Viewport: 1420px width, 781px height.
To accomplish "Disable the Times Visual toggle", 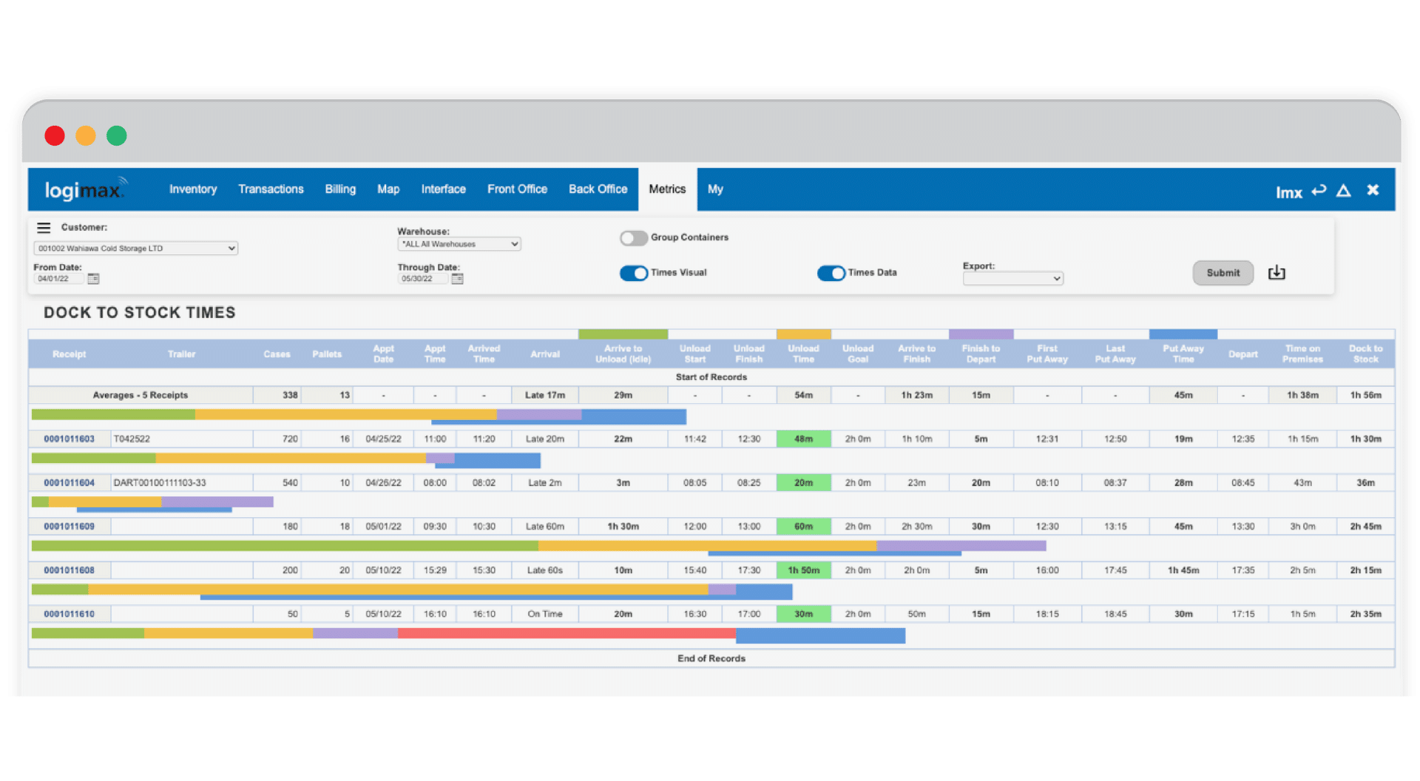I will (x=634, y=273).
